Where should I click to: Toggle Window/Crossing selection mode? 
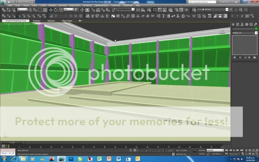tap(45, 10)
